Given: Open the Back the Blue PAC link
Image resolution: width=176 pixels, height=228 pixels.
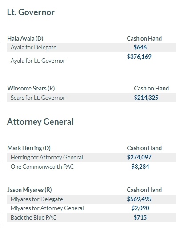Looking at the screenshot, I should [x=33, y=217].
